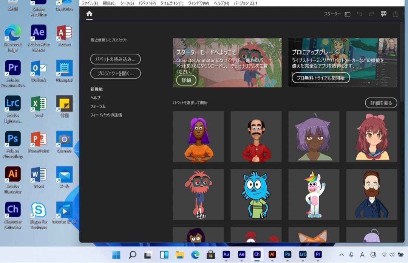Expand the system tray hidden icons chevron
Viewport: 408px width, 263px height.
point(342,255)
